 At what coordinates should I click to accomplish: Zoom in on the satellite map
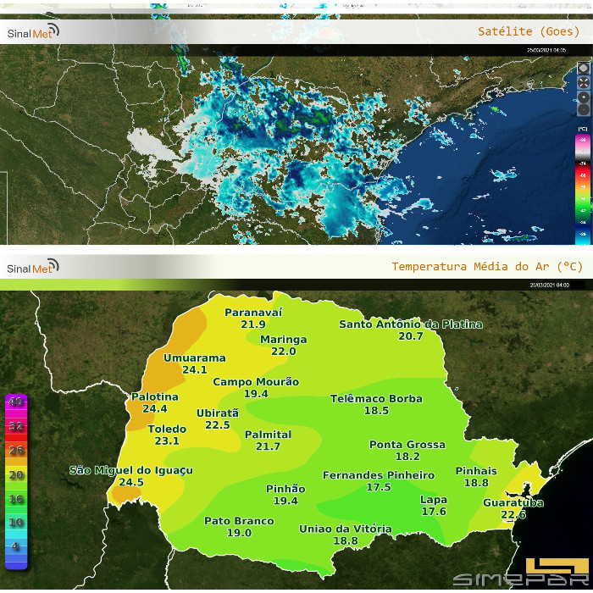click(x=583, y=97)
